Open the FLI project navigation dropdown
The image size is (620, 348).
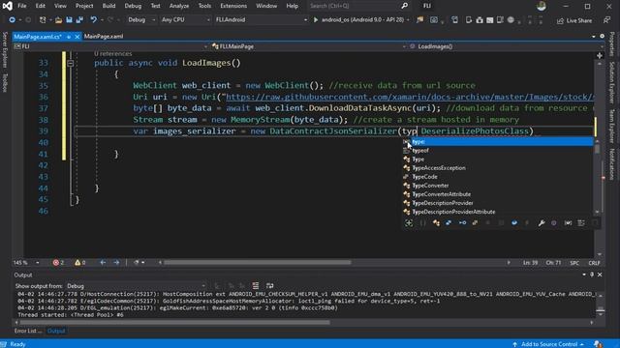110,46
